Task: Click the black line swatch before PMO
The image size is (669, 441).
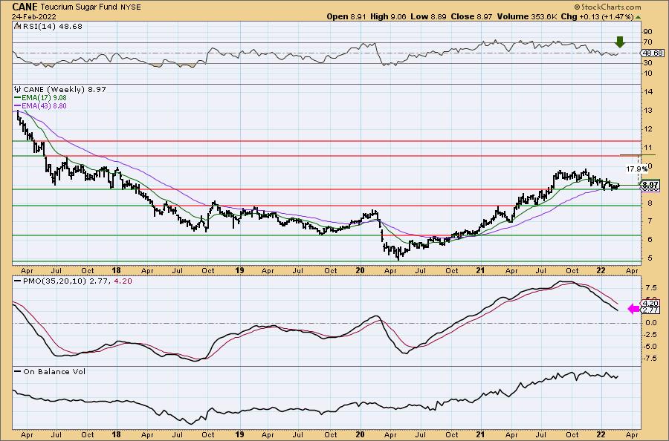Action: tap(18, 281)
